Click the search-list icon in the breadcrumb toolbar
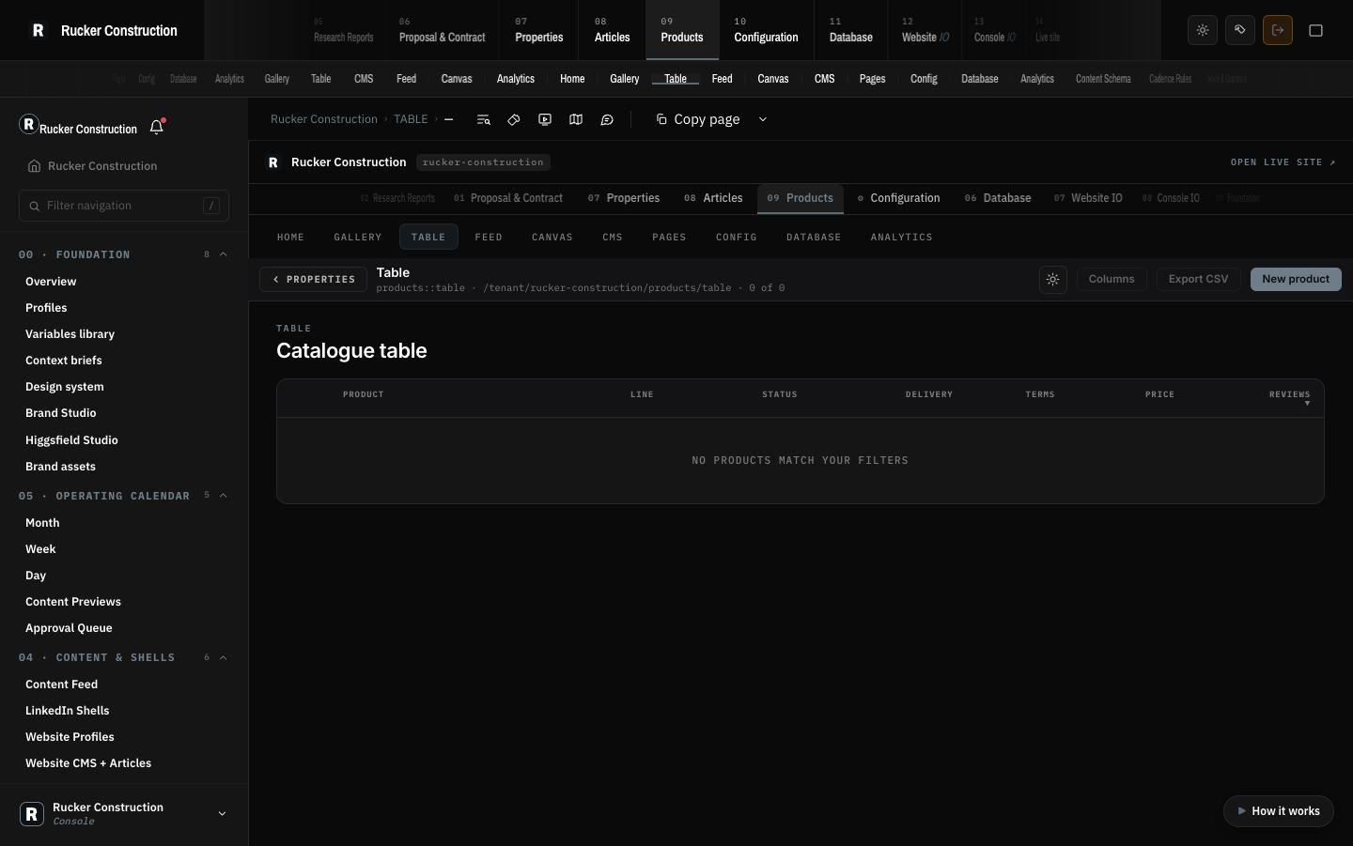This screenshot has width=1353, height=846. click(483, 119)
